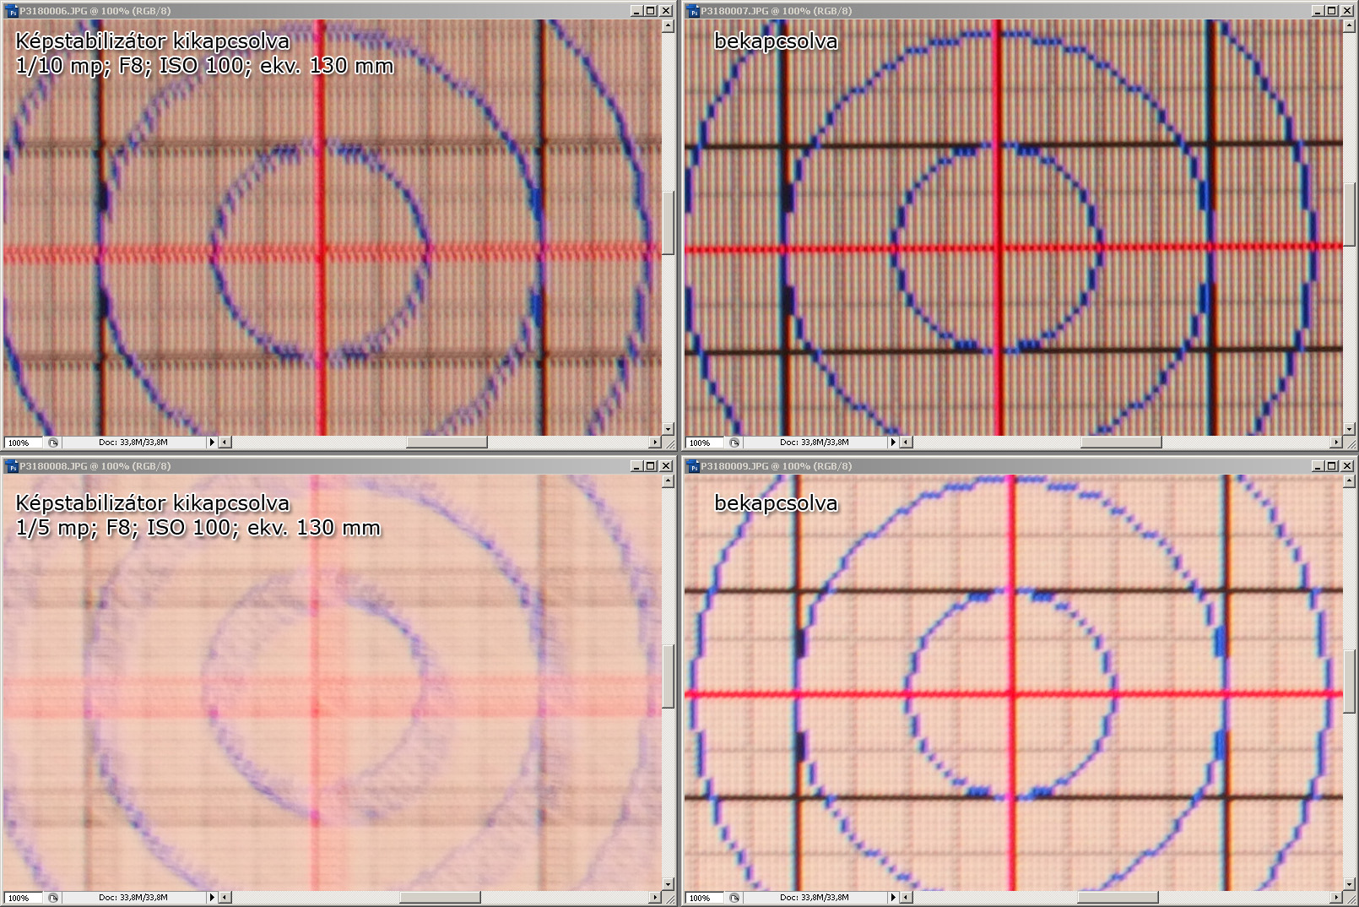Image resolution: width=1359 pixels, height=907 pixels.
Task: Click the title 'P3180007.JPG @ 100% (RGB/8)'
Action: (777, 11)
